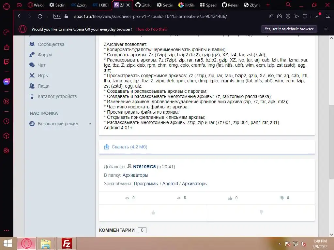Viewport: 334px width, 250px height.
Task: Switch to the Releases tab
Action: coord(230,5)
